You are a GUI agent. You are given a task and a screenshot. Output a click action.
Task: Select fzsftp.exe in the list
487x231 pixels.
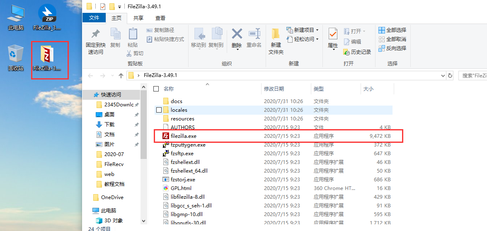point(274,153)
